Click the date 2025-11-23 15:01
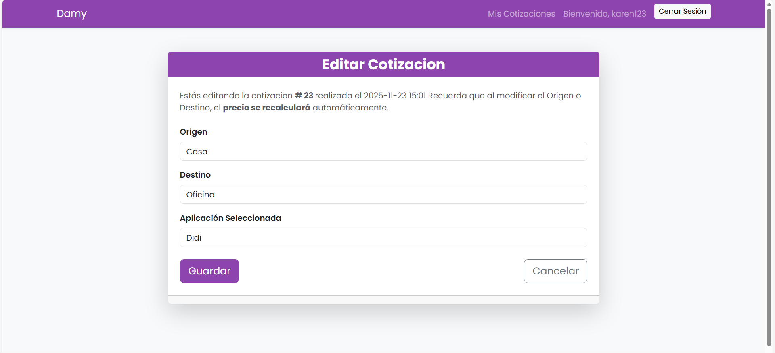775x353 pixels. point(394,96)
